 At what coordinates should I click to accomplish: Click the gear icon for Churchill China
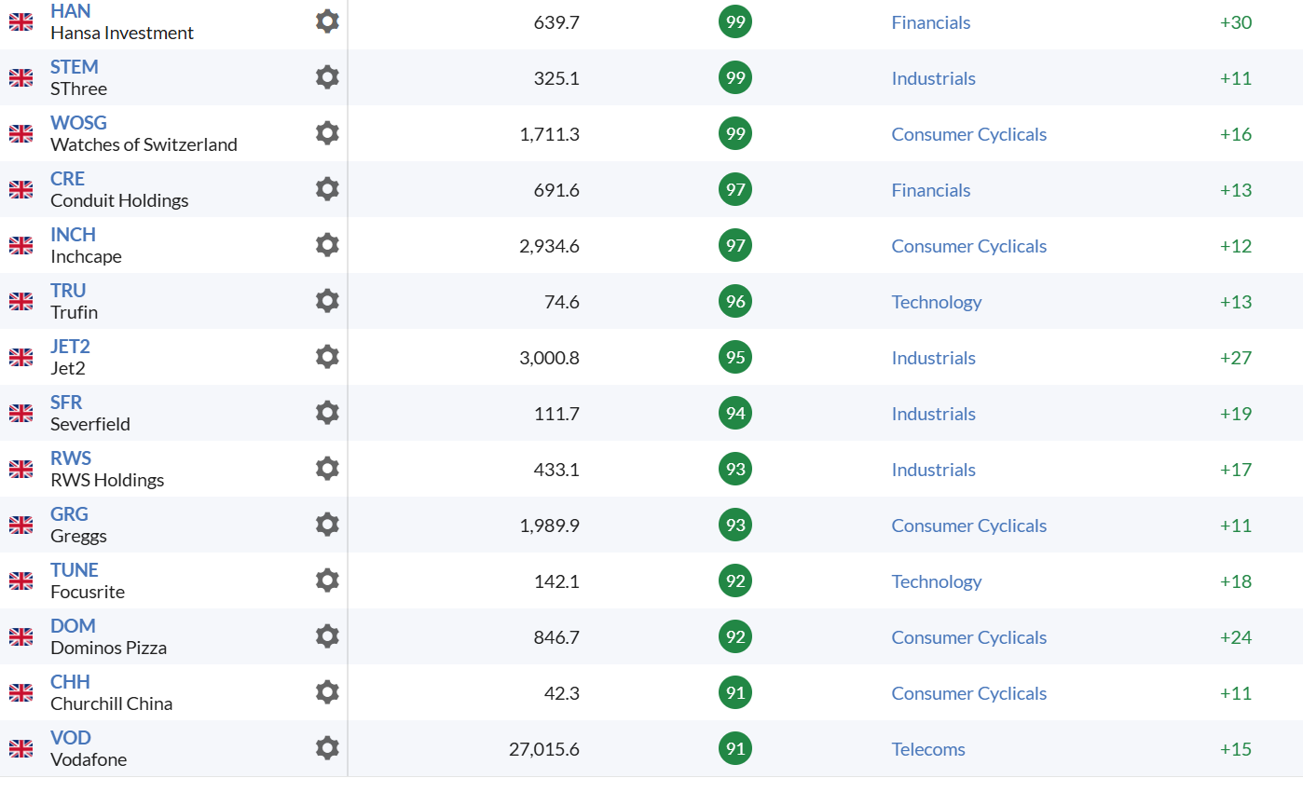[x=327, y=691]
